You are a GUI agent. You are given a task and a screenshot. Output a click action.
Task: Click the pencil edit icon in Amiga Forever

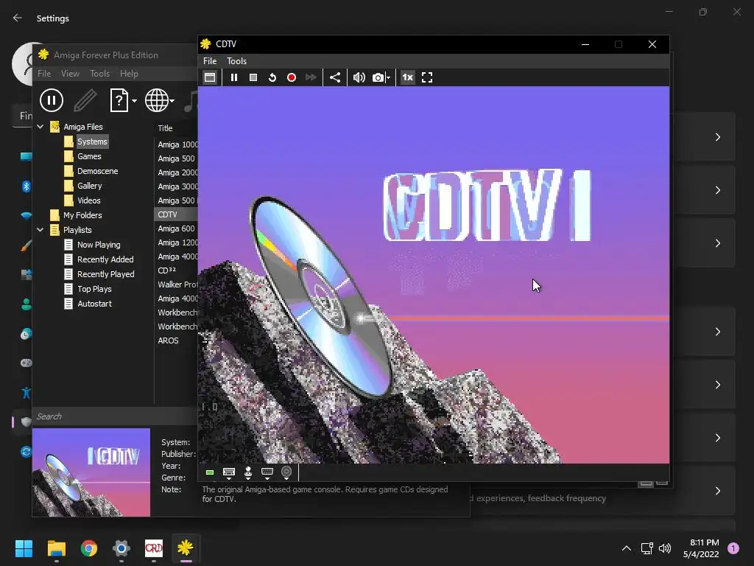point(85,100)
